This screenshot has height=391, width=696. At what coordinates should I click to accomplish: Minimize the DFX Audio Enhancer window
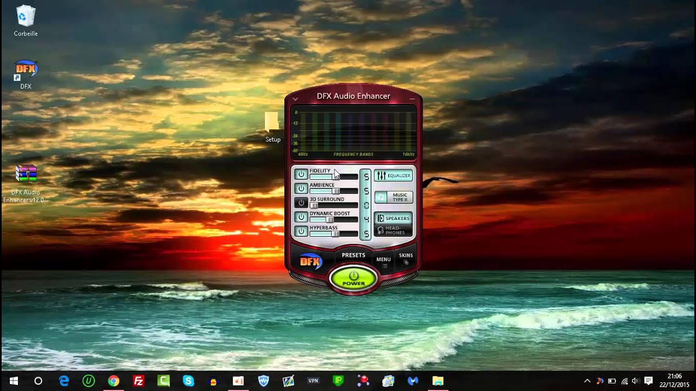(413, 99)
